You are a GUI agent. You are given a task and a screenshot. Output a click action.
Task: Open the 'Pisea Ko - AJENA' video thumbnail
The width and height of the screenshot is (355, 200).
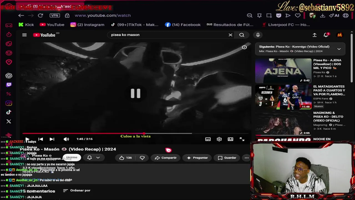tap(283, 71)
